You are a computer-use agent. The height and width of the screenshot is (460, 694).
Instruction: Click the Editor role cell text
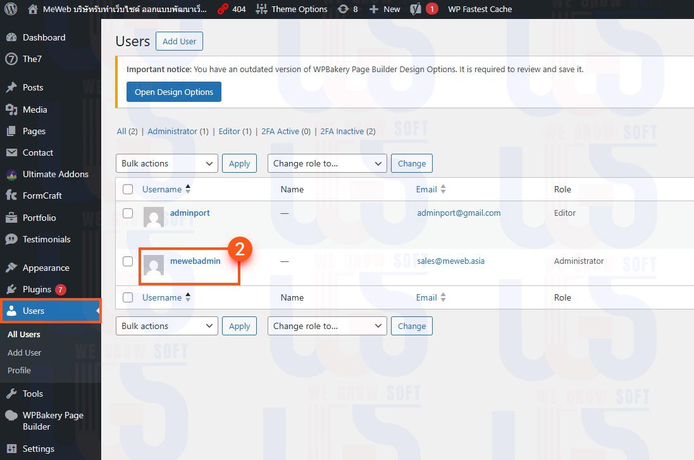point(565,213)
